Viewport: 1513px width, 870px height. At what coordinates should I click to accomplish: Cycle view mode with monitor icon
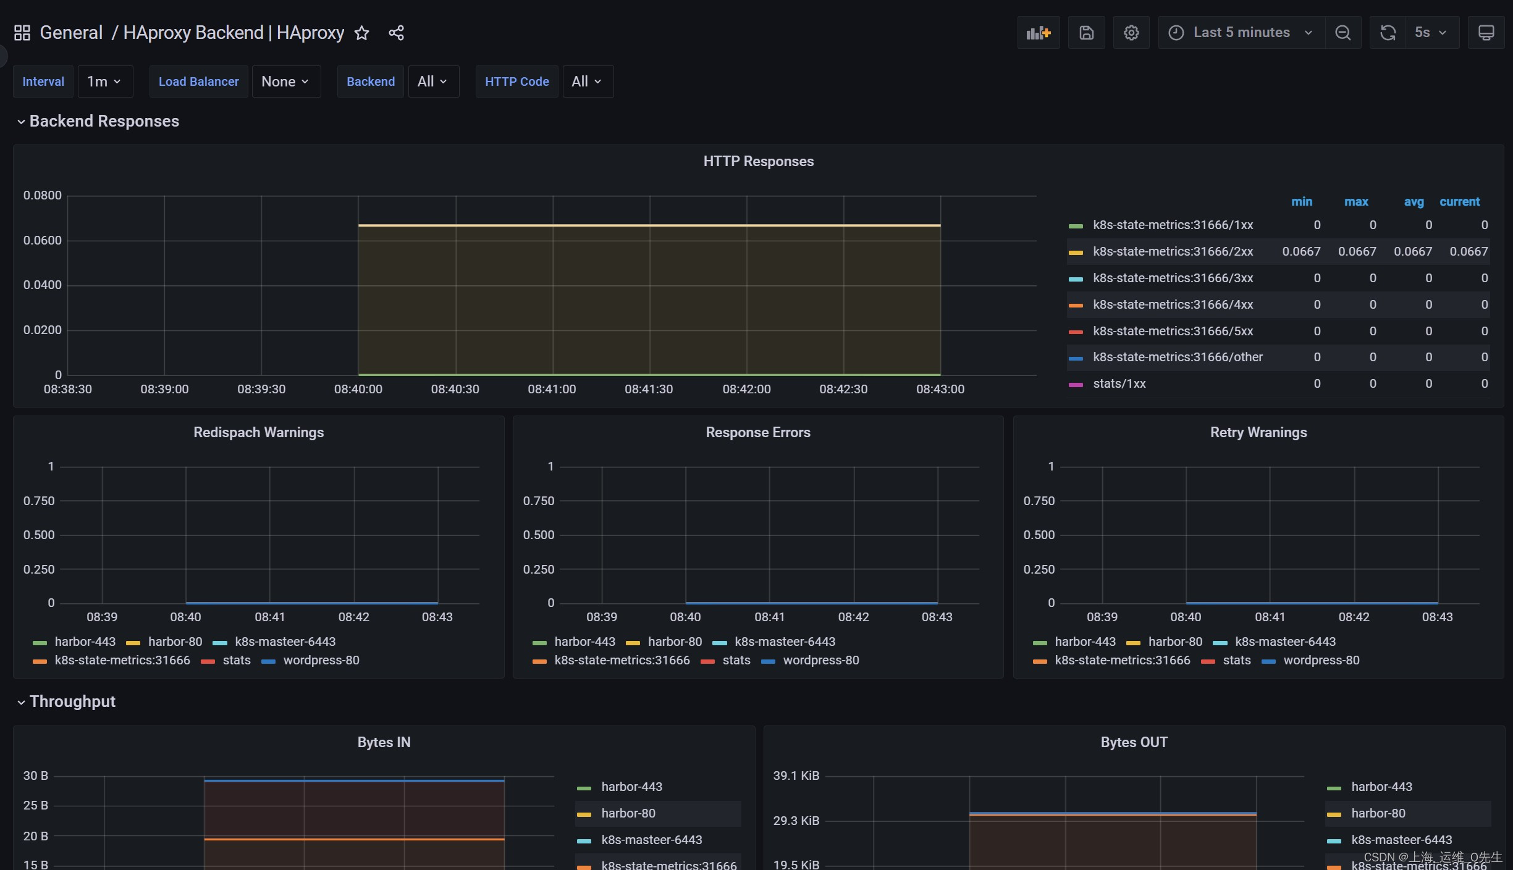point(1486,33)
